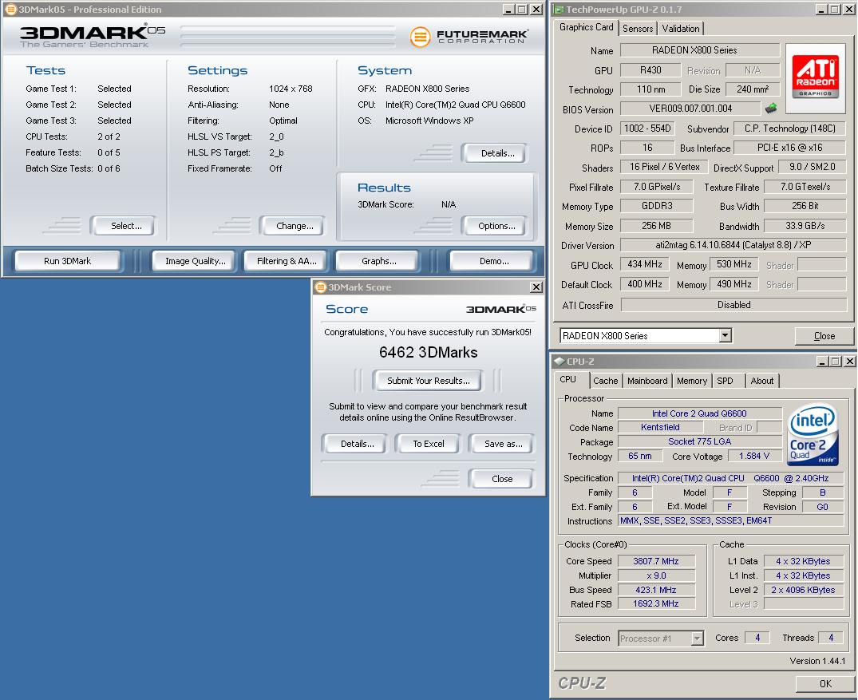The image size is (858, 700).
Task: Click the Core Voltage 1.584 V value
Action: [x=754, y=456]
